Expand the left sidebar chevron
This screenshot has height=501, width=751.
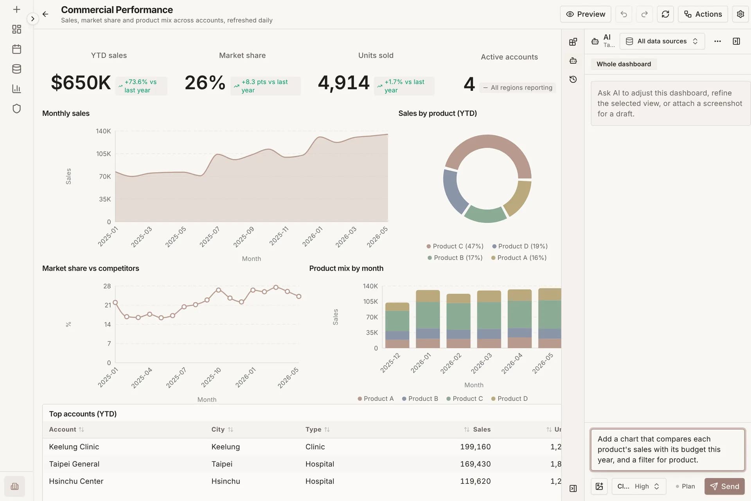point(33,18)
